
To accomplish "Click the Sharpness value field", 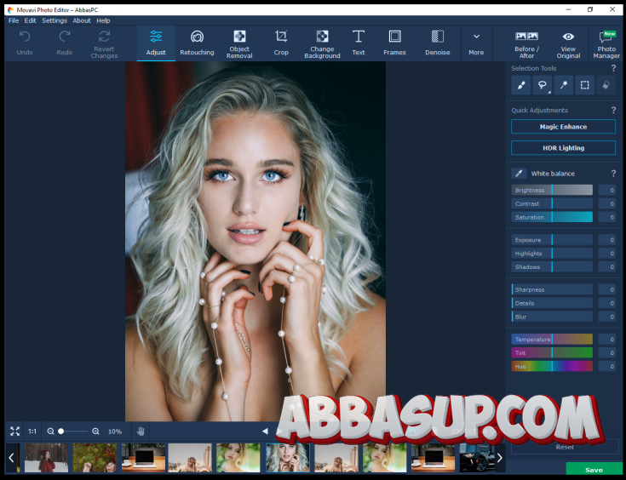I will [x=606, y=289].
